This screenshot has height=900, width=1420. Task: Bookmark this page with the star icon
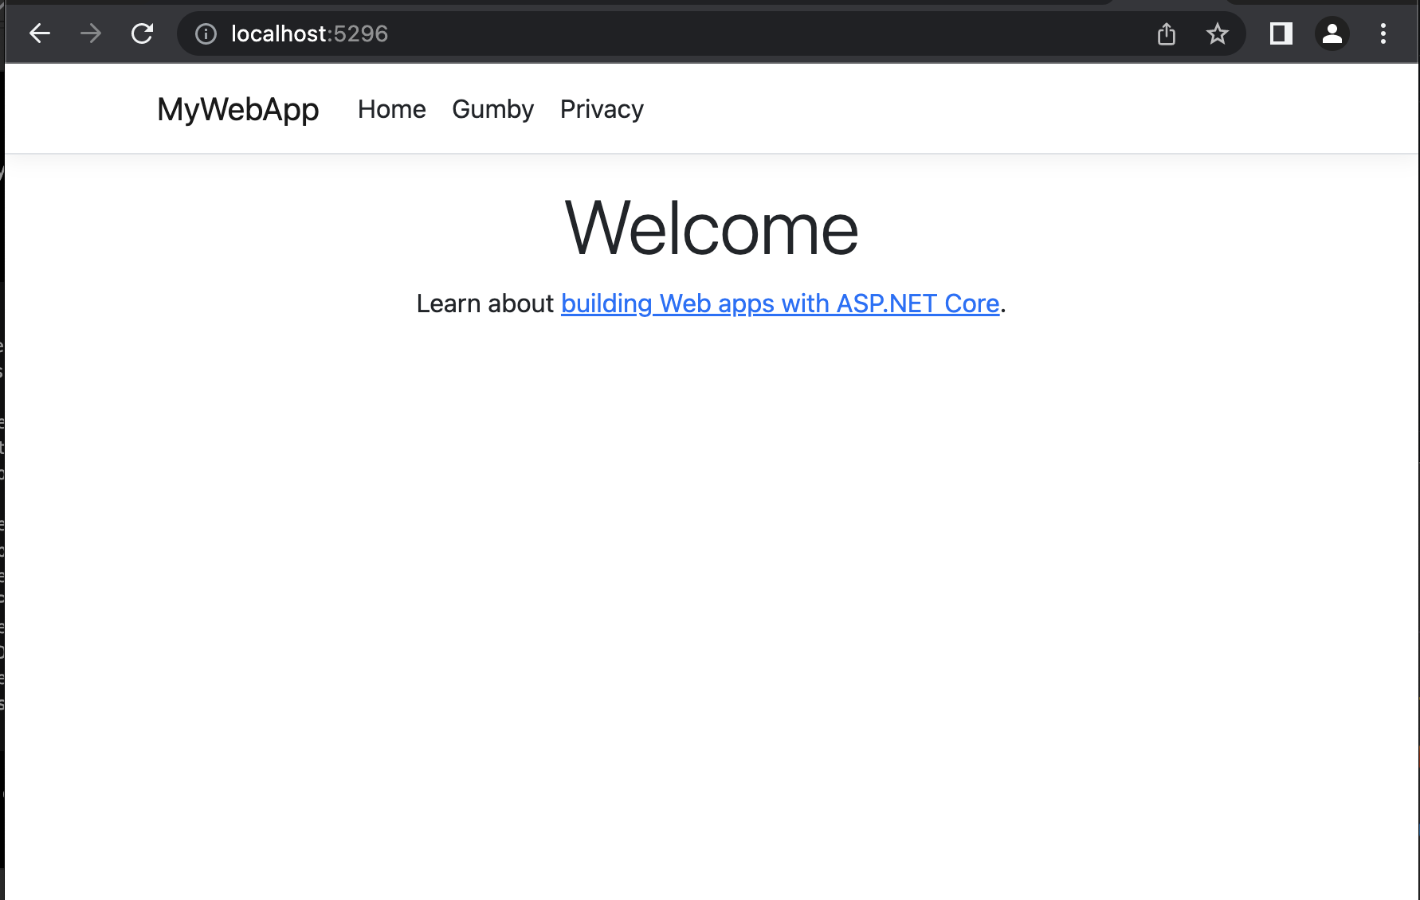[x=1218, y=33]
